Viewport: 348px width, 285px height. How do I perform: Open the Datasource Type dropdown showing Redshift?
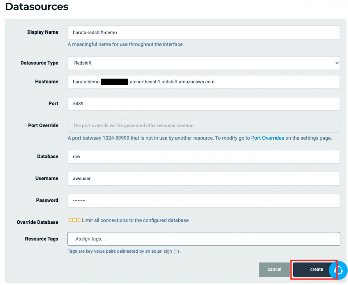[x=204, y=63]
